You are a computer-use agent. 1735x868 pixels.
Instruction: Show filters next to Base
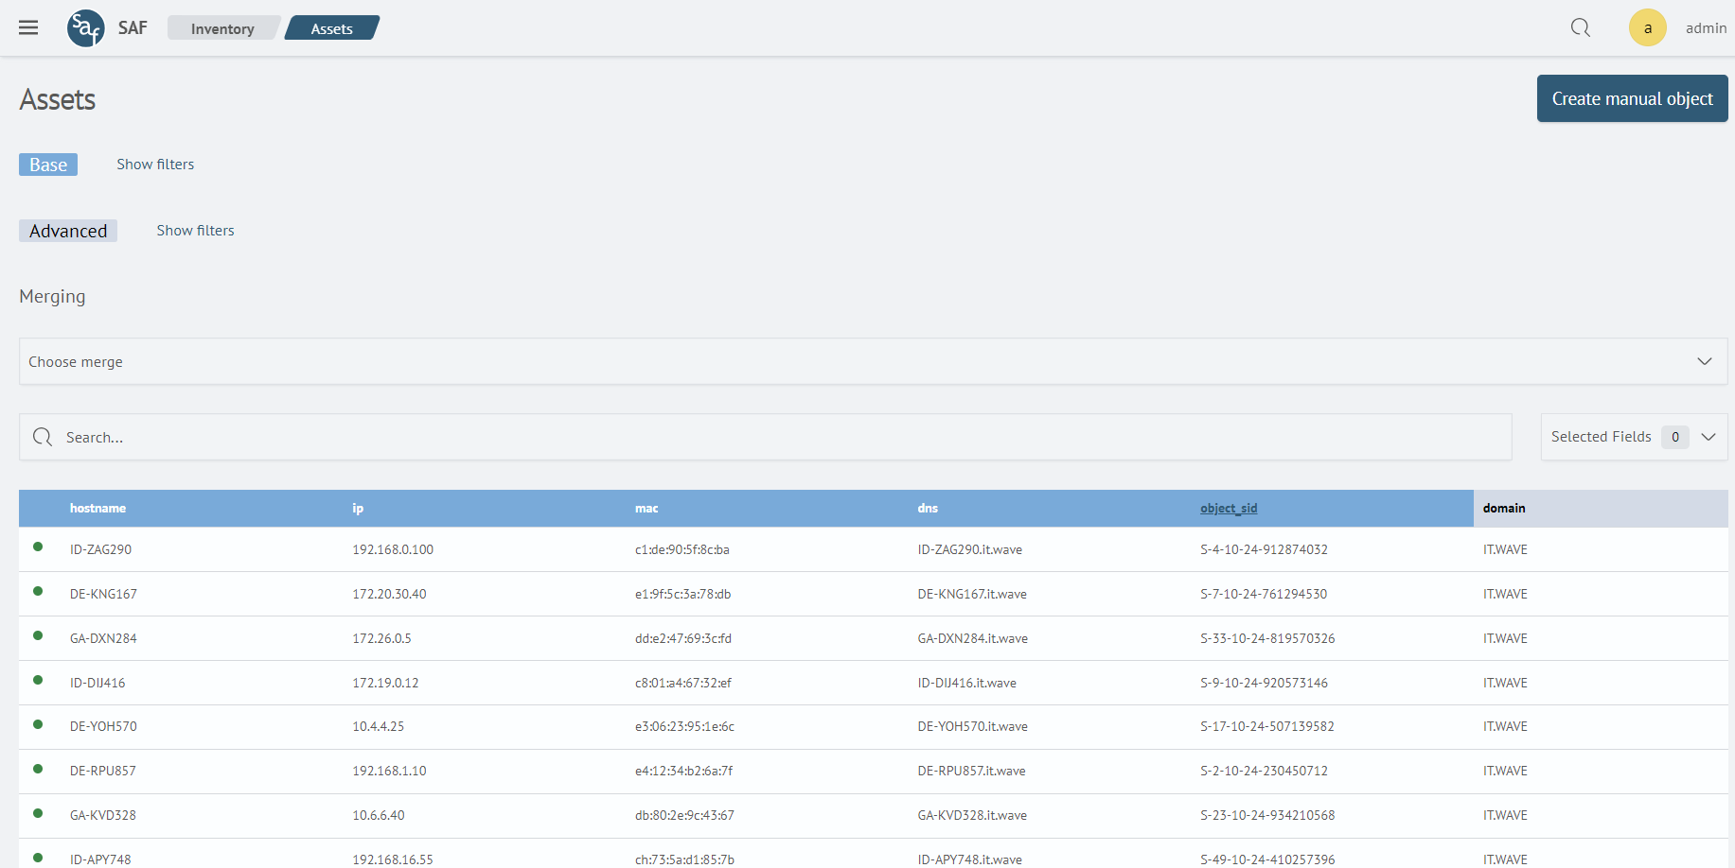155,165
